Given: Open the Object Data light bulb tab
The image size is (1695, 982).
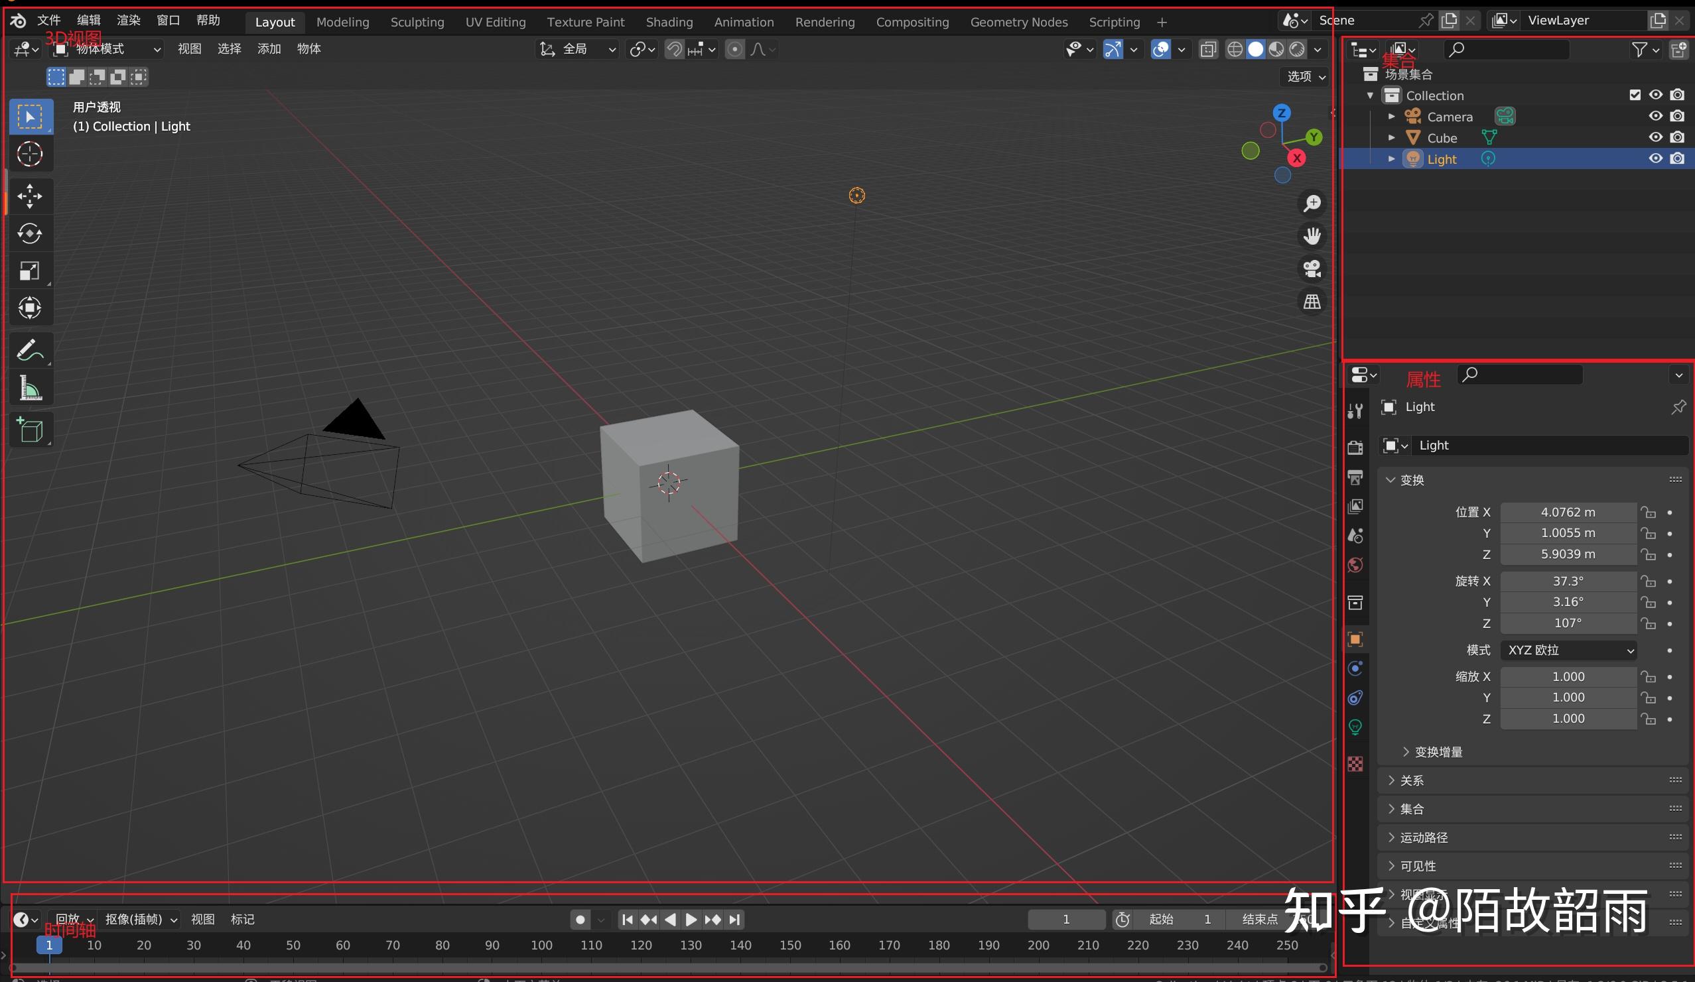Looking at the screenshot, I should [1355, 727].
